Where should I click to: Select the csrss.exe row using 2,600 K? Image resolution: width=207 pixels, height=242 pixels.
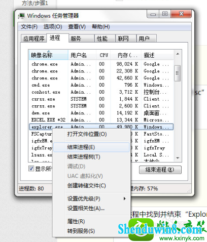click(x=101, y=106)
